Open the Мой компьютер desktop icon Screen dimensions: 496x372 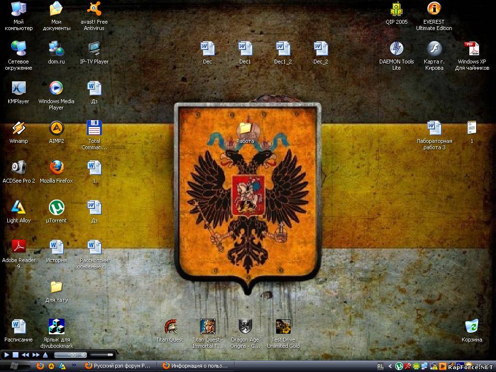[18, 16]
